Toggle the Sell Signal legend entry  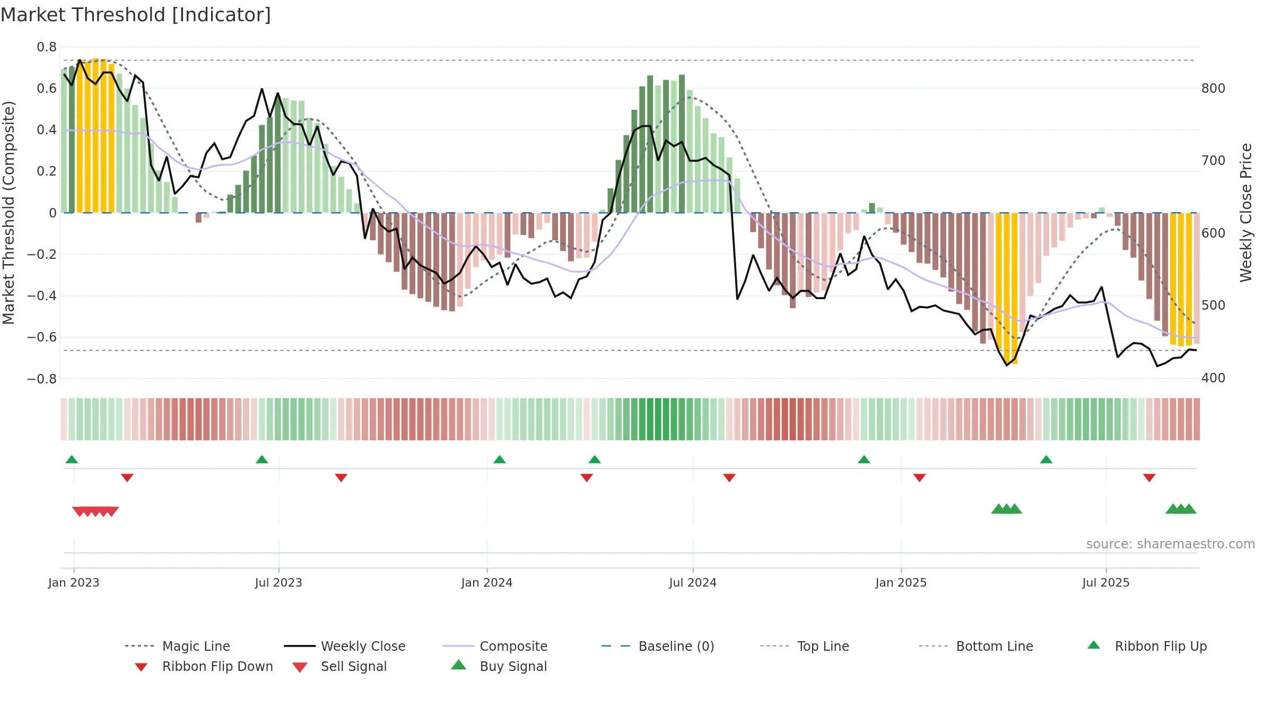click(x=339, y=666)
